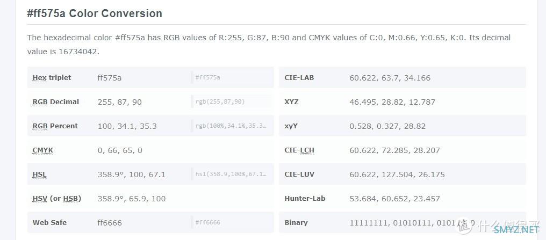546x240 pixels.
Task: Click the HSV (or HSB) label
Action: tap(57, 199)
